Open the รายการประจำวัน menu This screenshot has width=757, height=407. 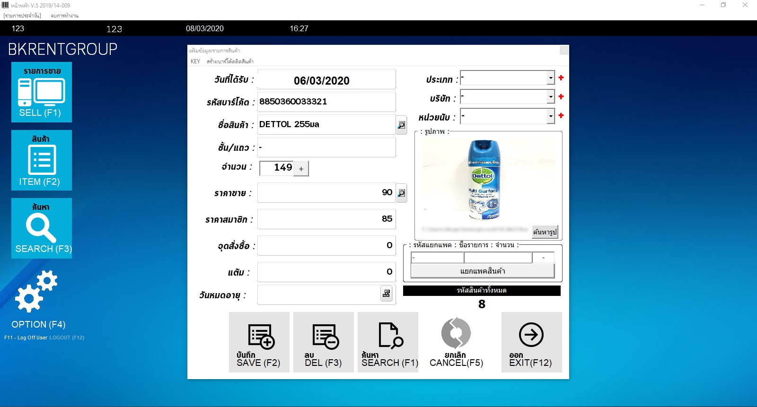click(x=22, y=16)
